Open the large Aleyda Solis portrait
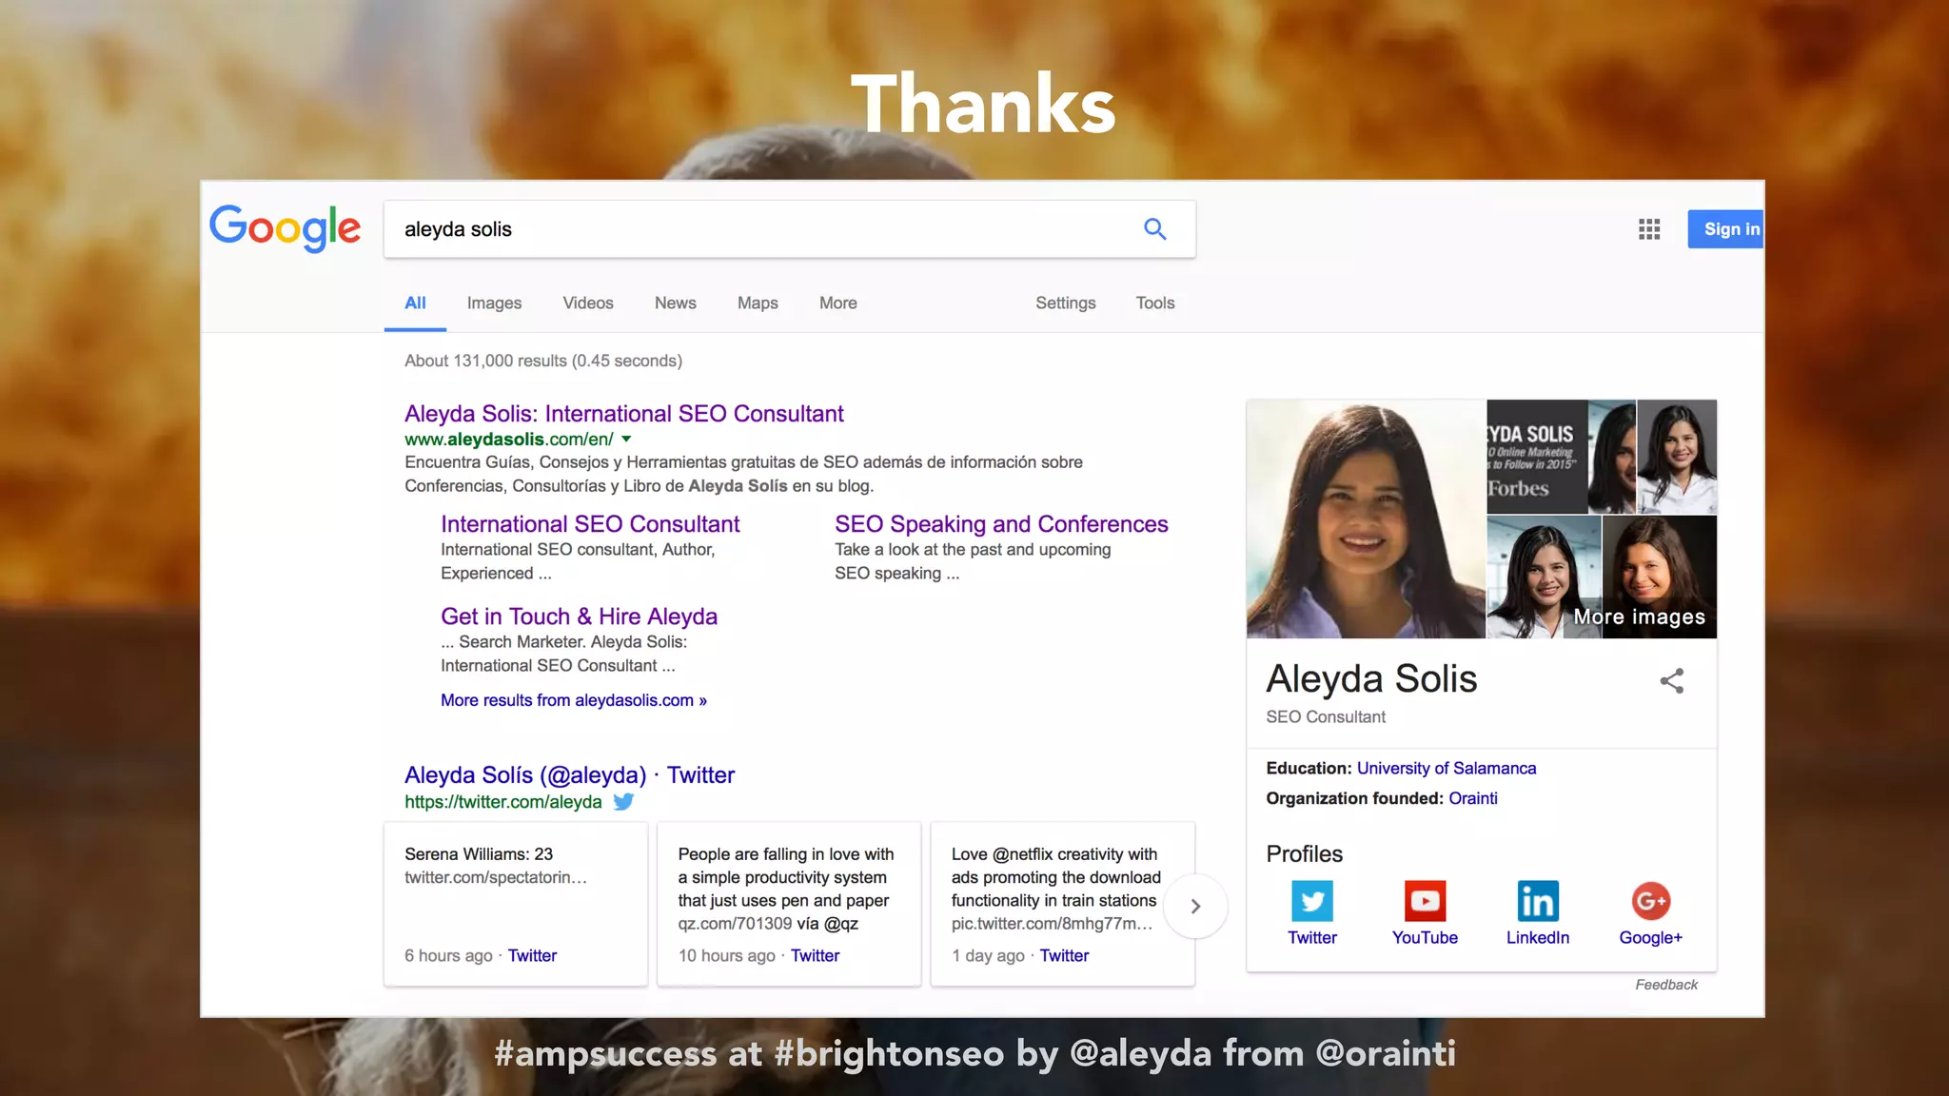This screenshot has width=1949, height=1096. 1366,519
